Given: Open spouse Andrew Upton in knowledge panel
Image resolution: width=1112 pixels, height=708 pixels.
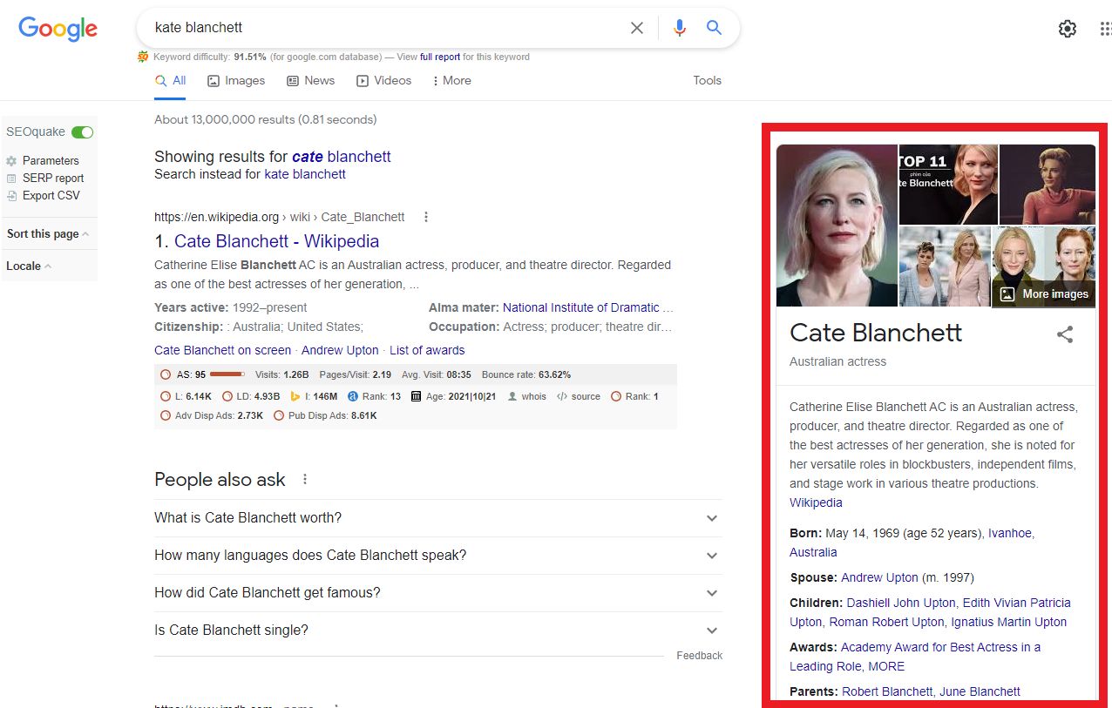Looking at the screenshot, I should click(879, 577).
